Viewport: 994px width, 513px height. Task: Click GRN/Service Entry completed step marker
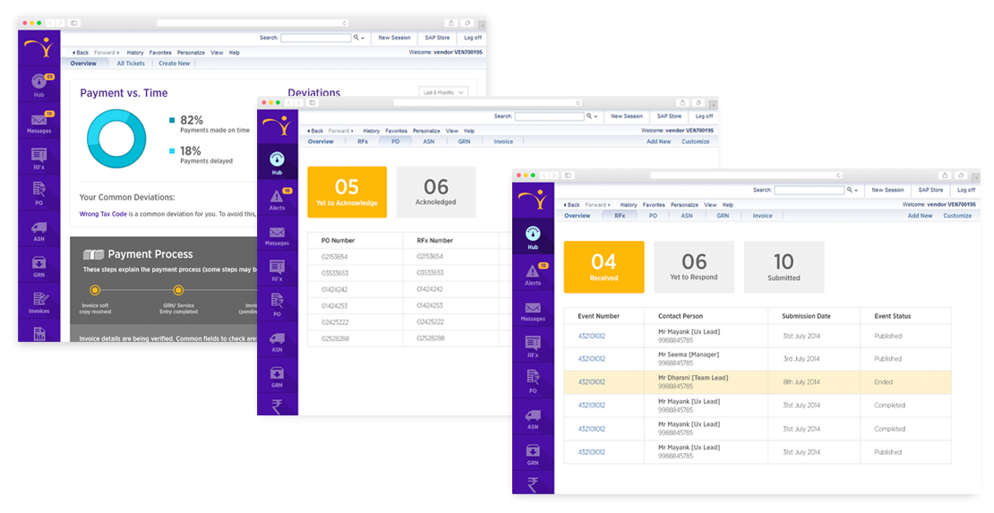point(179,290)
